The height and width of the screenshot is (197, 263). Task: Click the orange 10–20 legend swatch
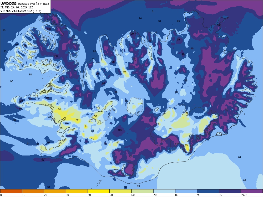tap(33, 191)
